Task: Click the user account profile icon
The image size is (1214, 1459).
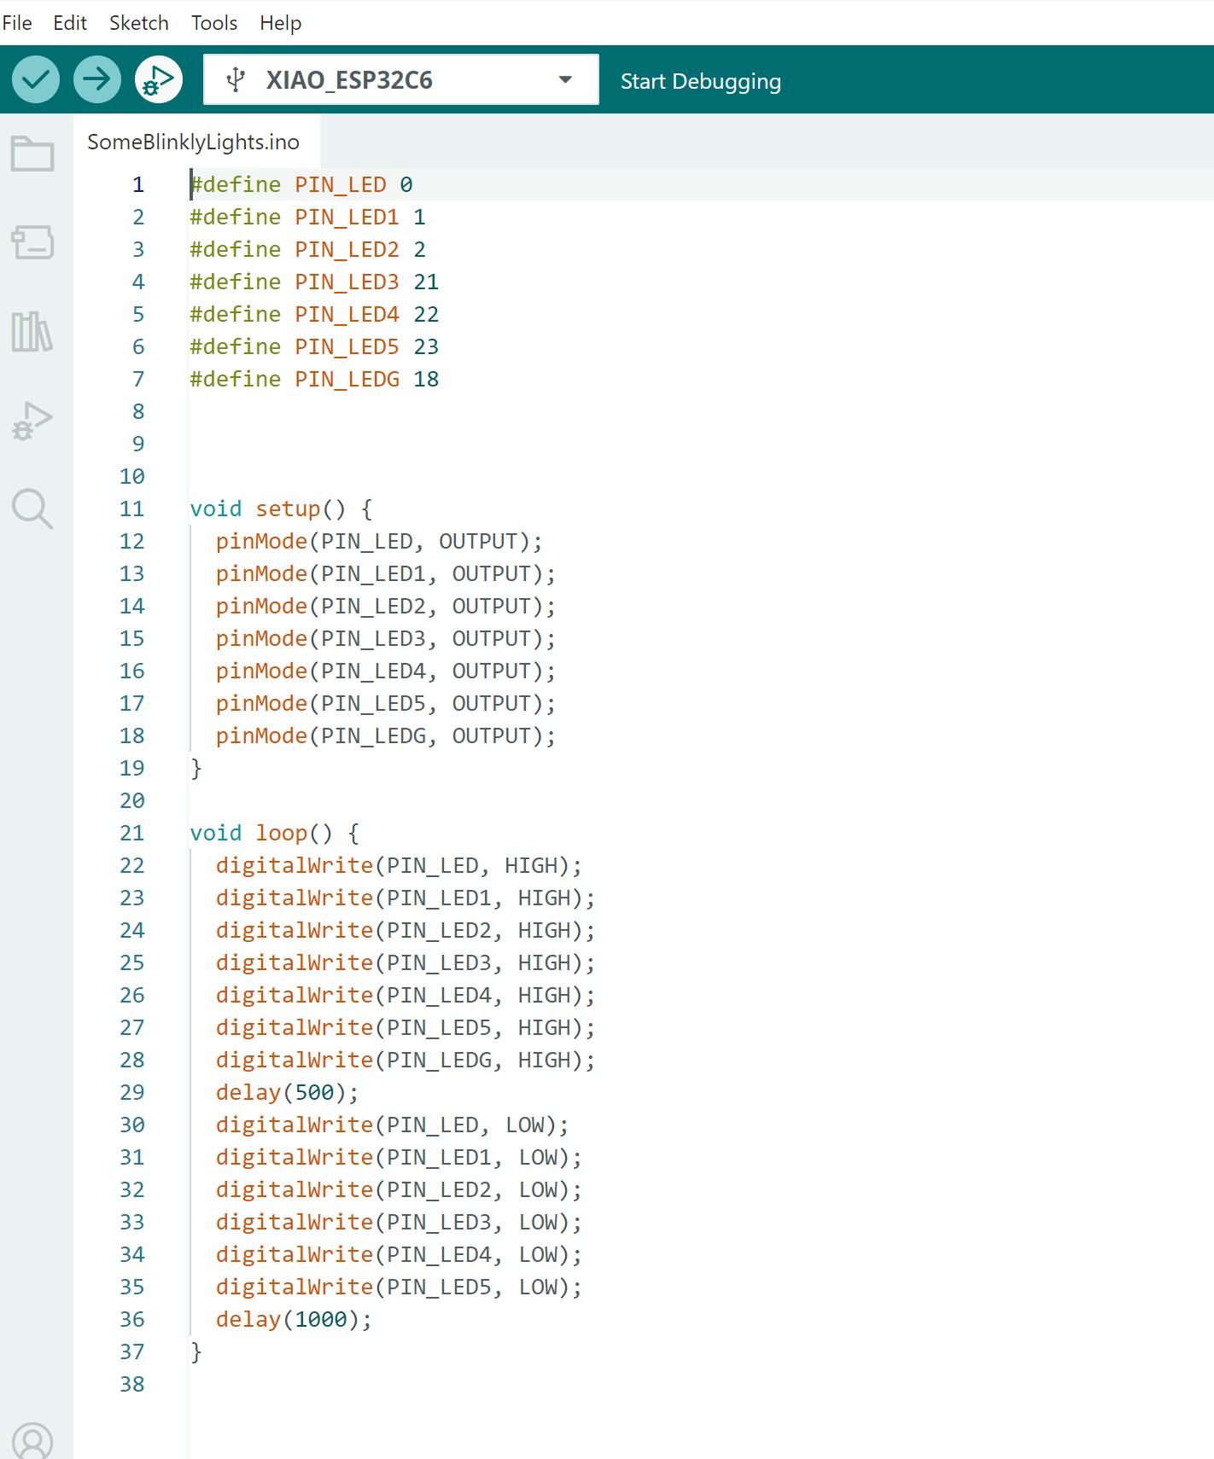Action: click(x=32, y=1440)
